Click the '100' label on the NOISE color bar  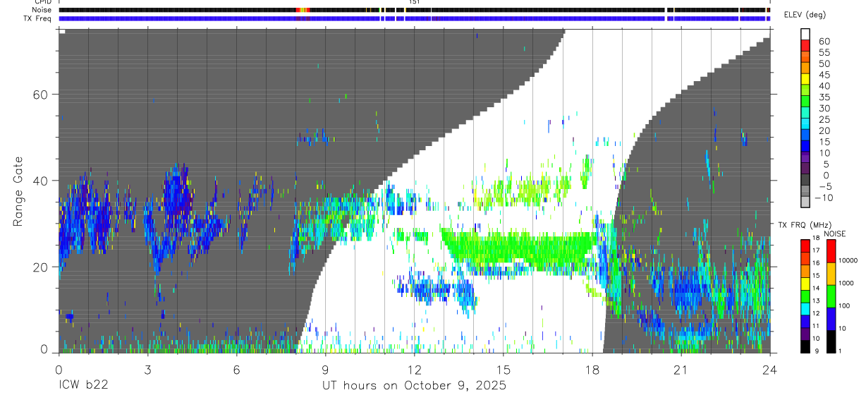[x=845, y=306]
